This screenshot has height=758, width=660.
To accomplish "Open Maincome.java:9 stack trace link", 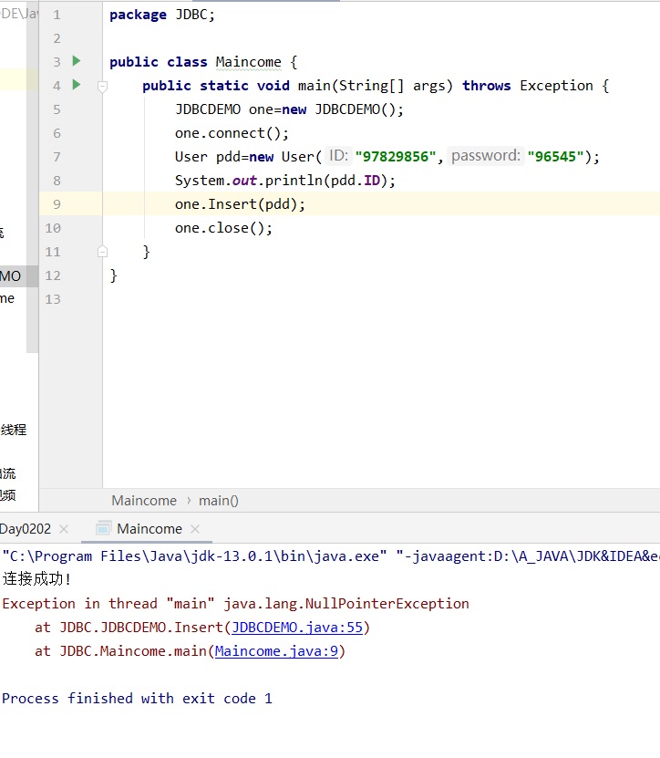I will (x=276, y=651).
